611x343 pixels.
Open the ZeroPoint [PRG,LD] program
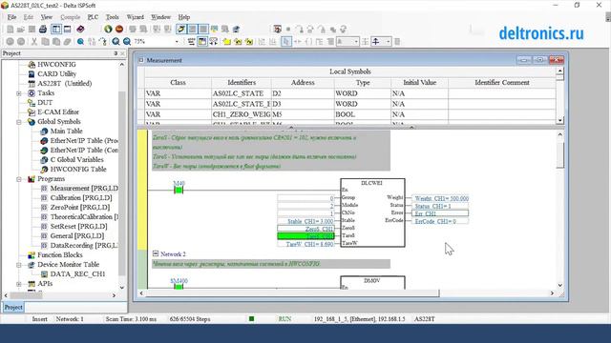coord(80,208)
